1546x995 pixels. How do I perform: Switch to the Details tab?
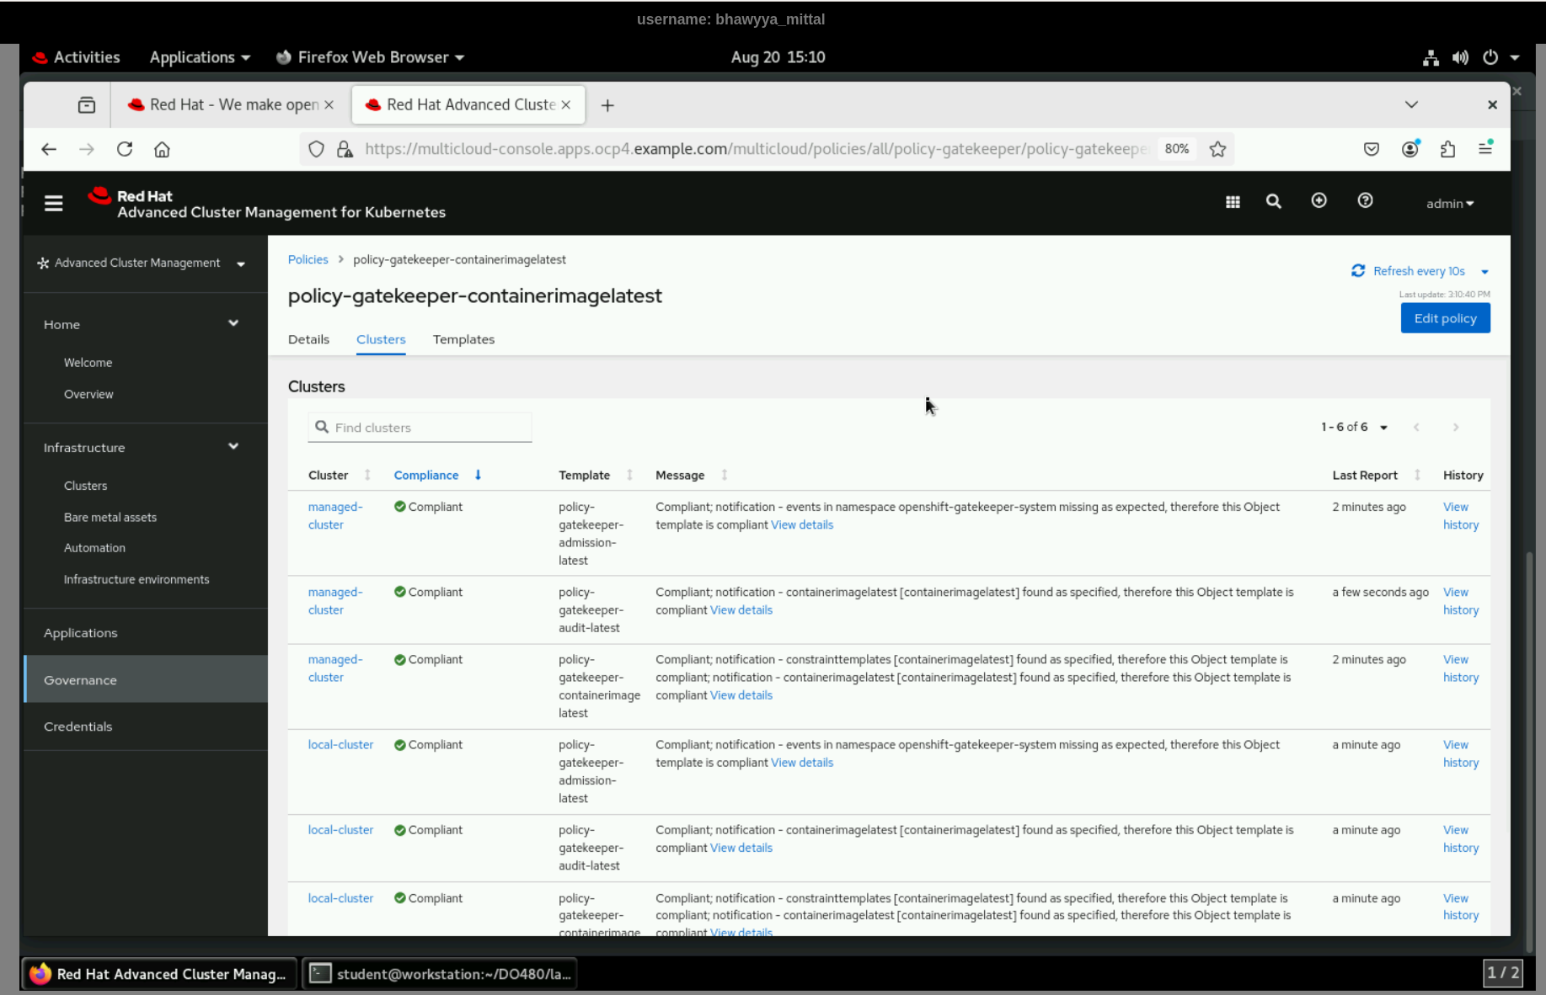click(x=308, y=339)
